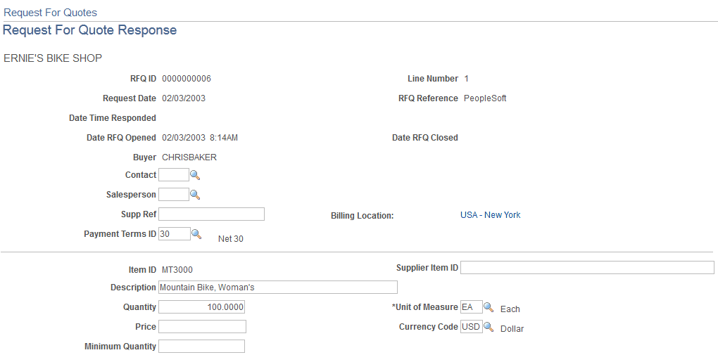Open the Currency Code lookup magnifier
The width and height of the screenshot is (718, 355).
pos(489,327)
